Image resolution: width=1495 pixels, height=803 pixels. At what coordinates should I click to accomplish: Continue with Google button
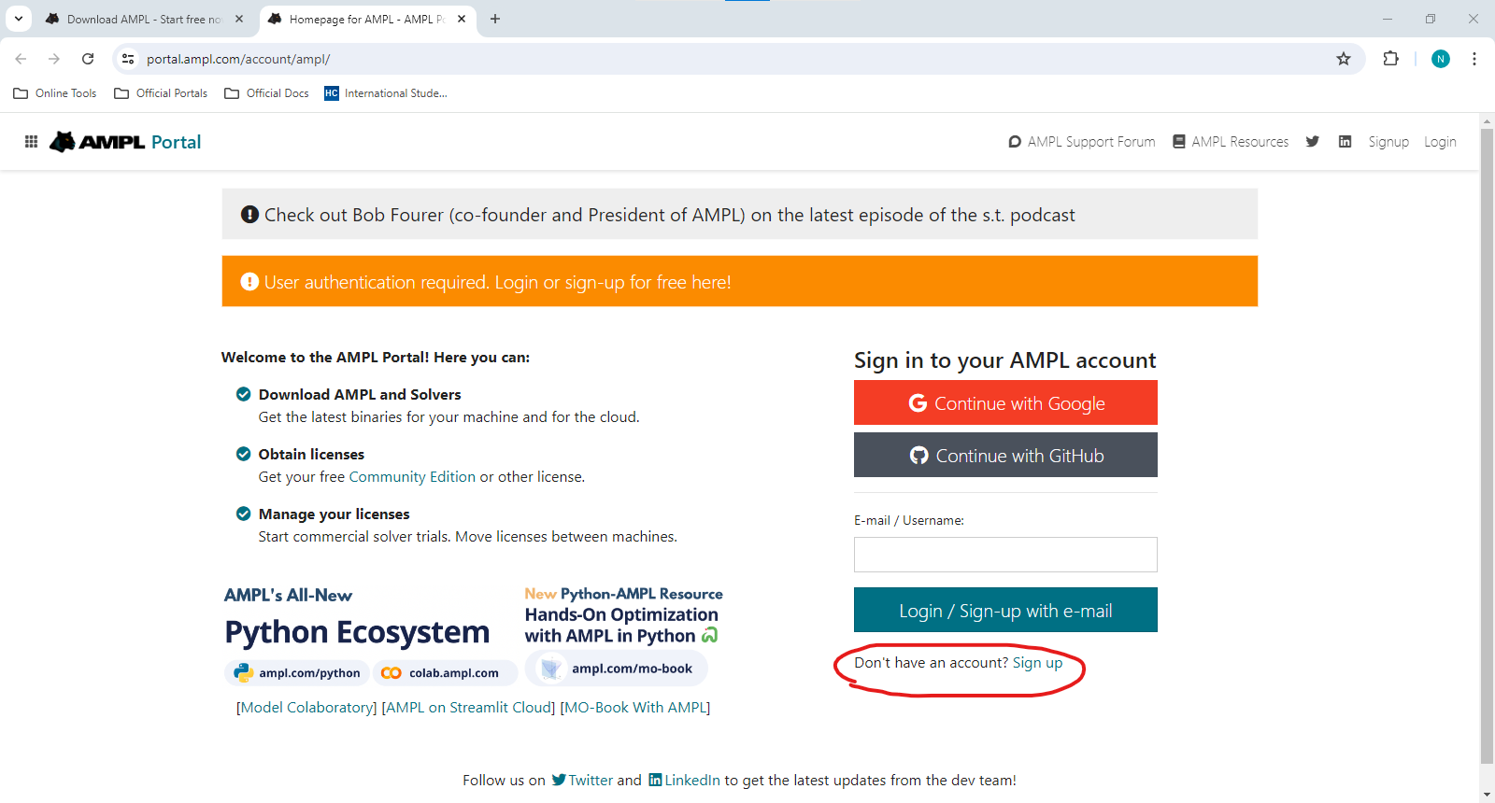[x=1005, y=402]
